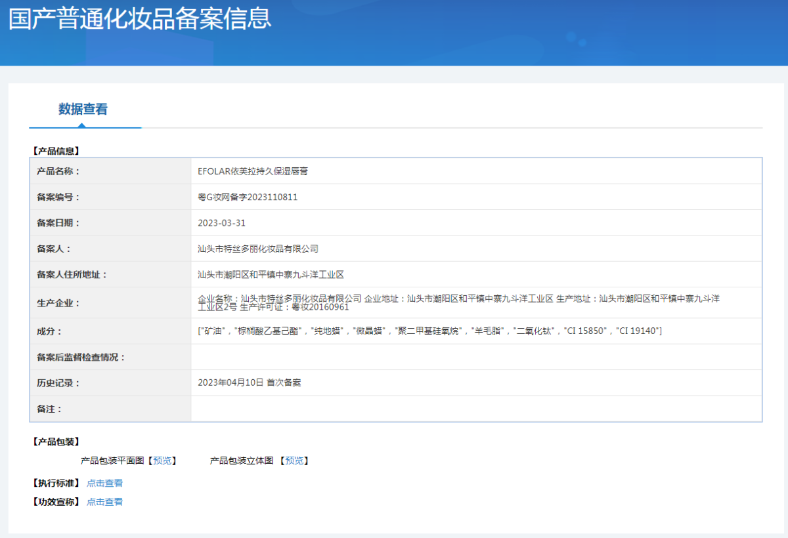The width and height of the screenshot is (788, 538).
Task: Click the 备注 row label
Action: [x=49, y=409]
